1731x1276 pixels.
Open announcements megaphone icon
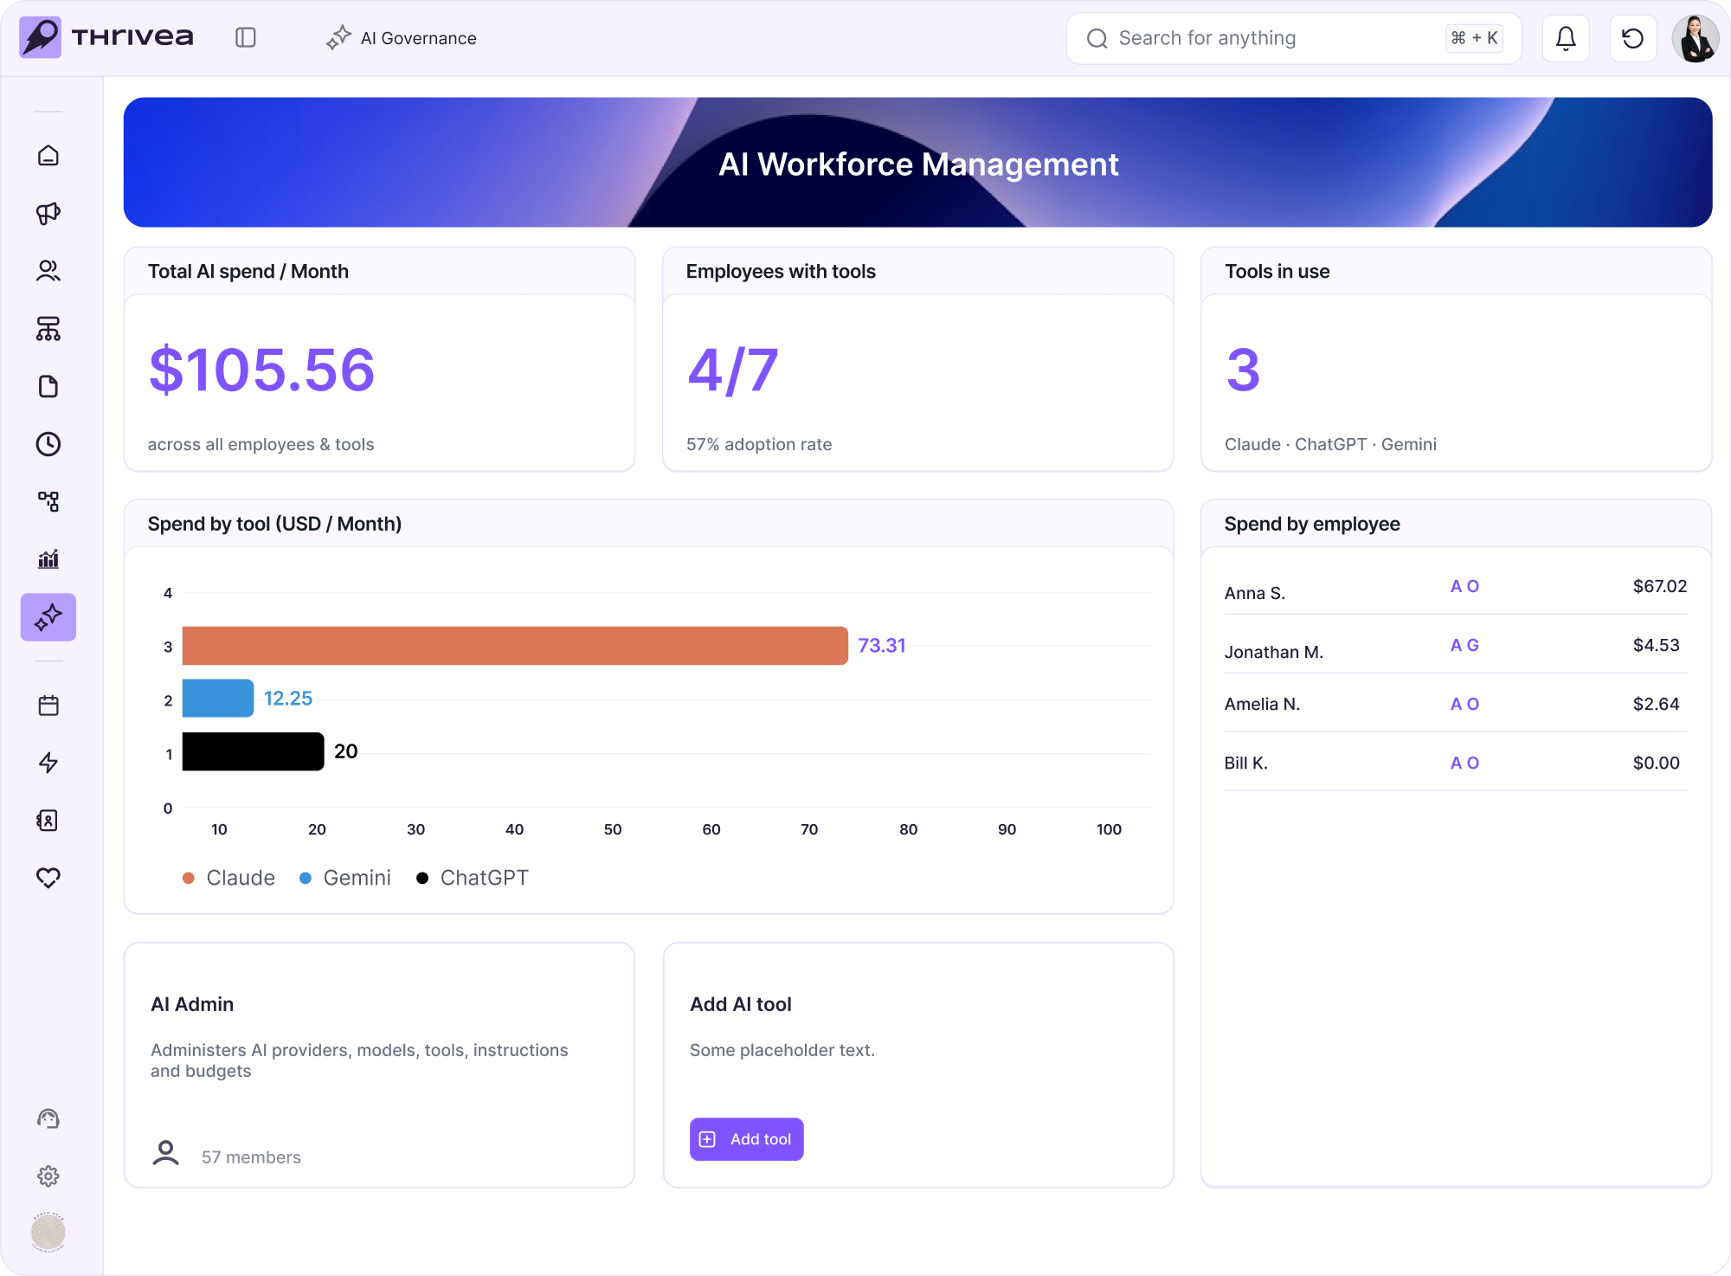[48, 213]
